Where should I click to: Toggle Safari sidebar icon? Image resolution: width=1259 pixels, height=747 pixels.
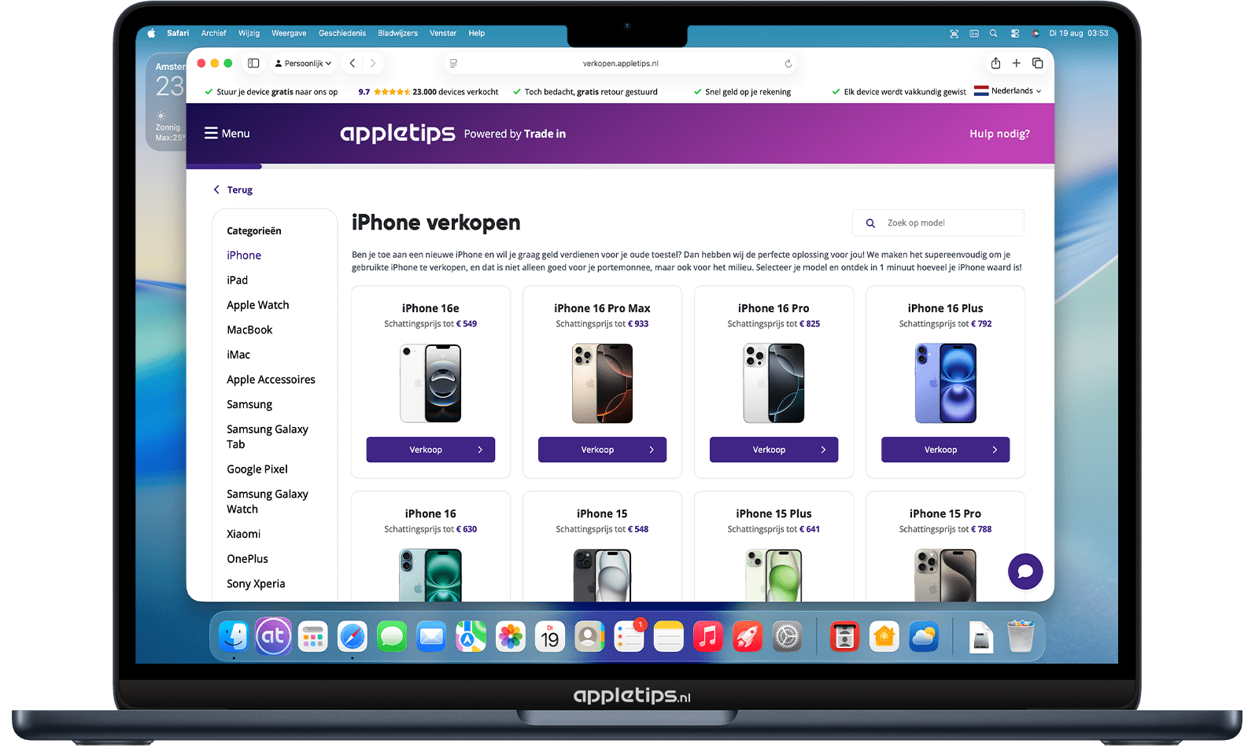[x=253, y=63]
